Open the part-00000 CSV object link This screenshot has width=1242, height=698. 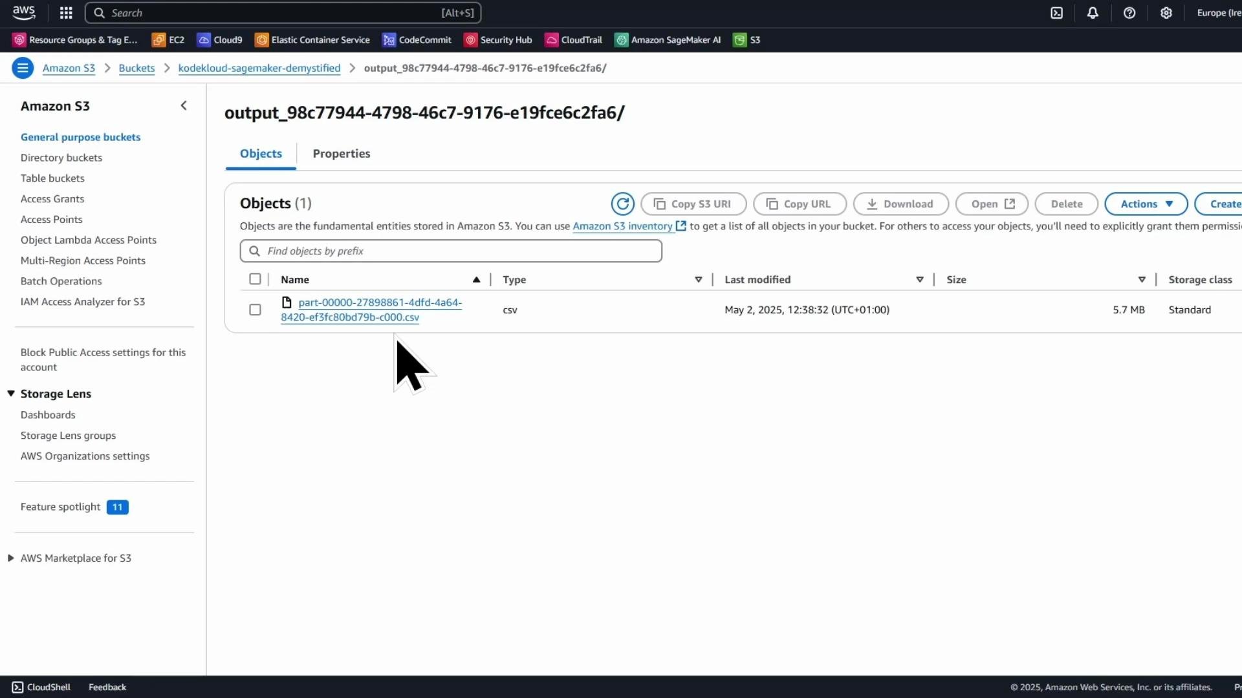[x=371, y=310]
